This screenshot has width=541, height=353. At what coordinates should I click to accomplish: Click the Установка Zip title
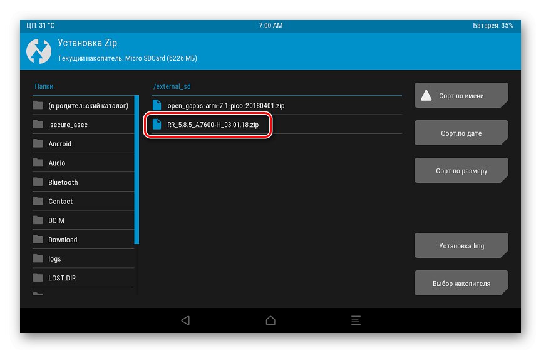[87, 43]
